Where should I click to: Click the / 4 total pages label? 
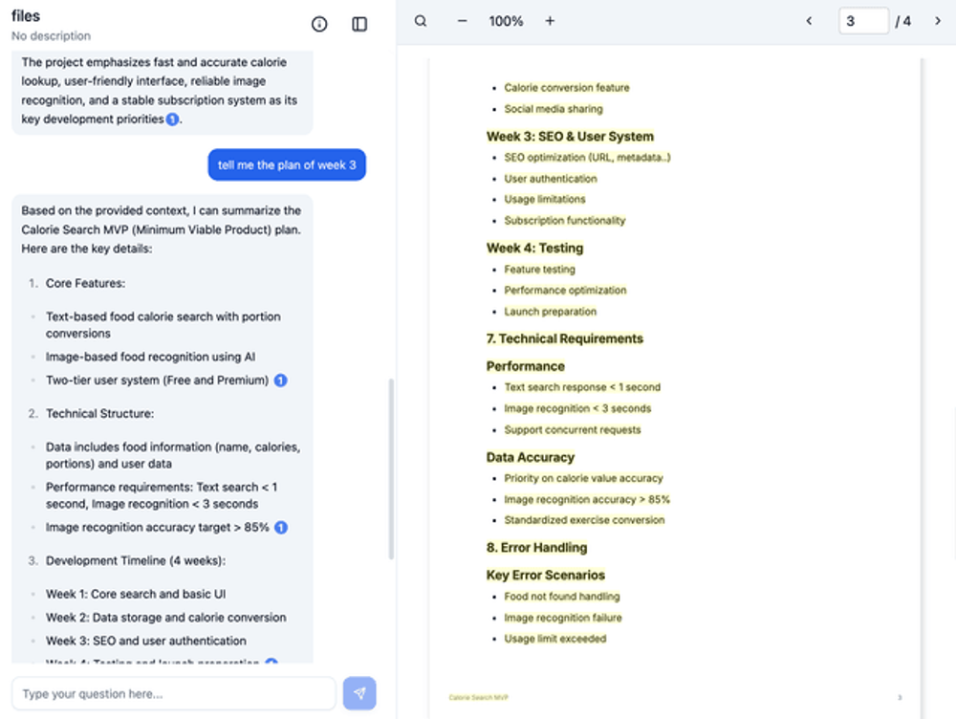pyautogui.click(x=903, y=21)
